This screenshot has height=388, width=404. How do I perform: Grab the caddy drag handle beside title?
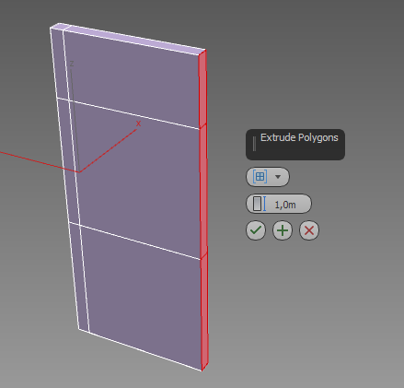[x=254, y=144]
